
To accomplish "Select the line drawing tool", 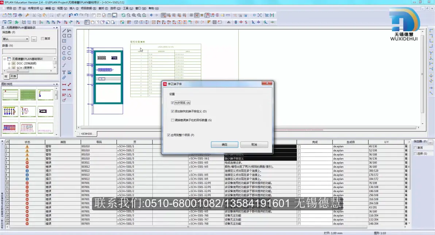I will (x=64, y=31).
